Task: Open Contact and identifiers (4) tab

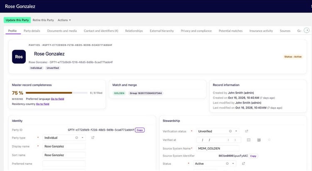Action: pyautogui.click(x=101, y=31)
